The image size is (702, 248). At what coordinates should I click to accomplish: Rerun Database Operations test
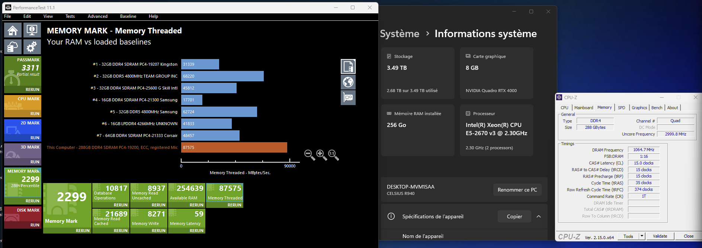tap(121, 205)
